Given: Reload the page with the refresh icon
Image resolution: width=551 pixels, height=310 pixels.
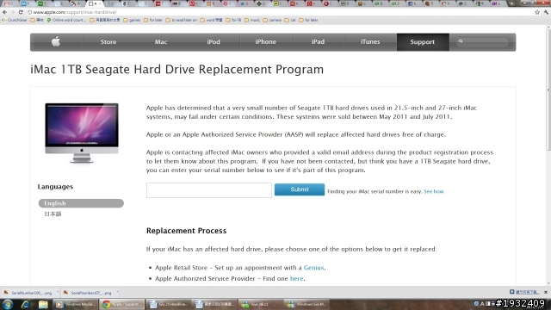Looking at the screenshot, I should (21, 12).
